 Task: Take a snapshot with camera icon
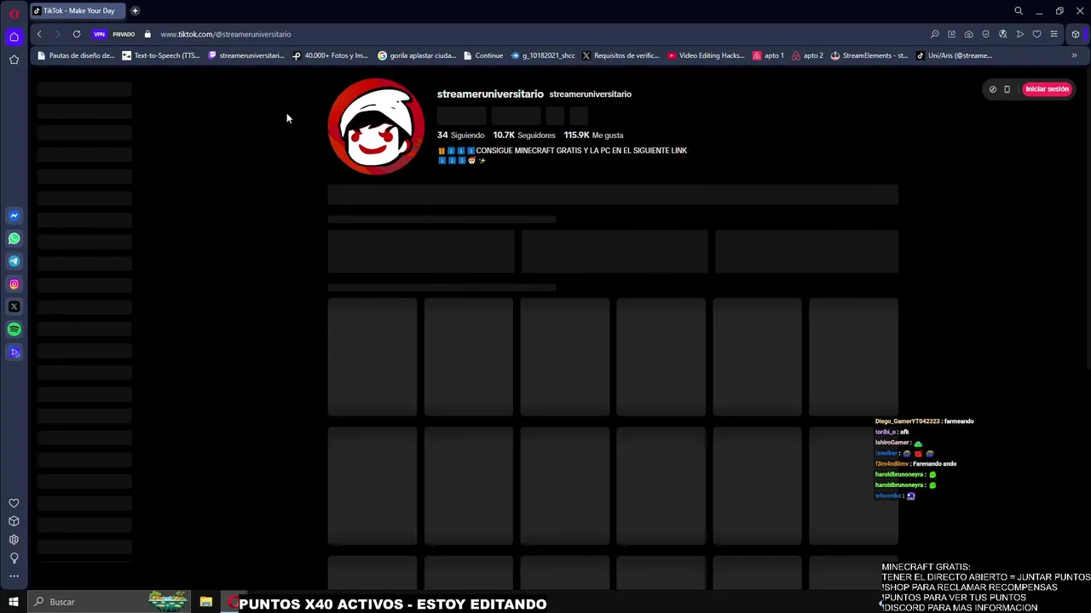pyautogui.click(x=969, y=34)
